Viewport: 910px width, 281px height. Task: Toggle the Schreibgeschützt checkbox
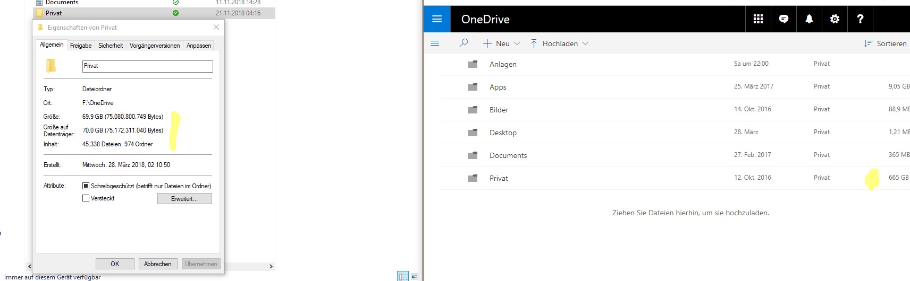click(x=86, y=186)
